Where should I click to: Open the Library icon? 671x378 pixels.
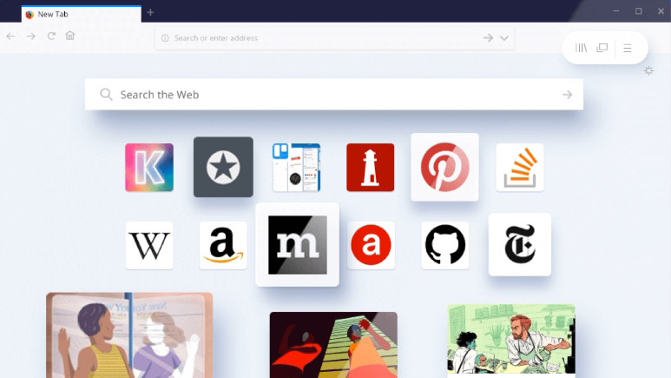(581, 48)
